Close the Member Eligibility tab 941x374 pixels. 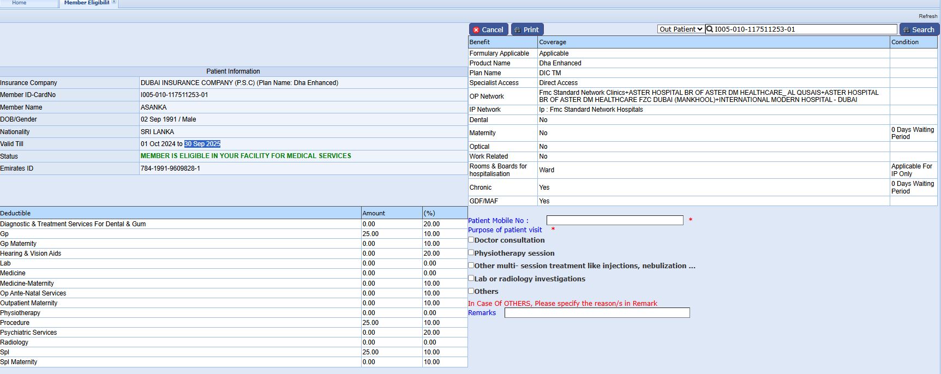click(114, 3)
